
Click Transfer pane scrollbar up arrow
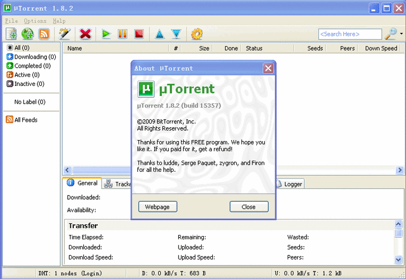(x=398, y=224)
